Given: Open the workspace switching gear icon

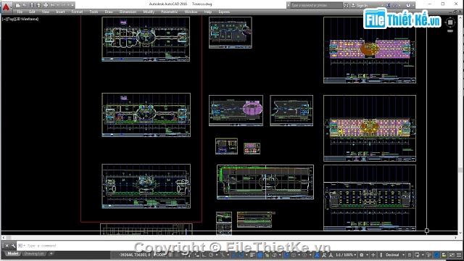Looking at the screenshot, I should [362, 254].
